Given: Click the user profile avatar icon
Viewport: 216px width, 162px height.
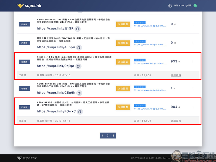Looking at the screenshot, I should click(x=170, y=6).
